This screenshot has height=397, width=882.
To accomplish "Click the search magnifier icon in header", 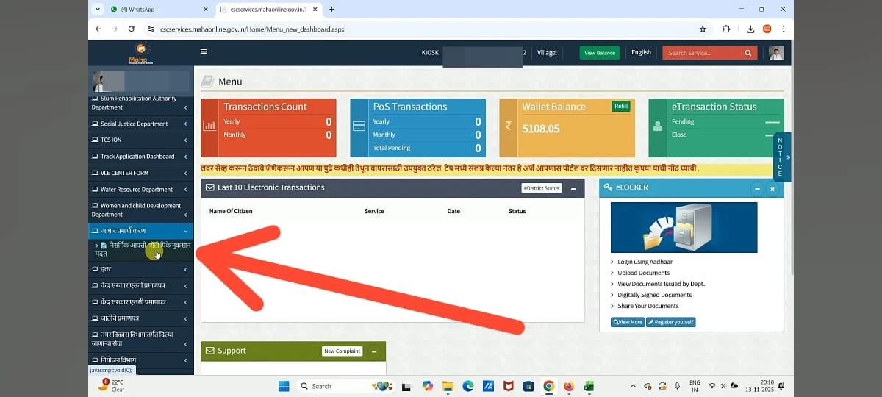I will click(x=748, y=53).
